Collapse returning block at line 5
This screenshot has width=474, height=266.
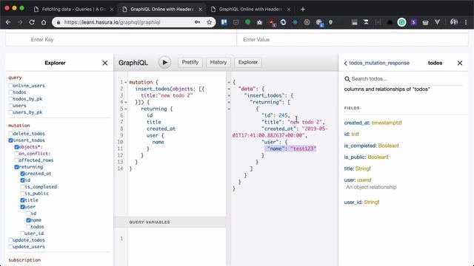[126, 109]
